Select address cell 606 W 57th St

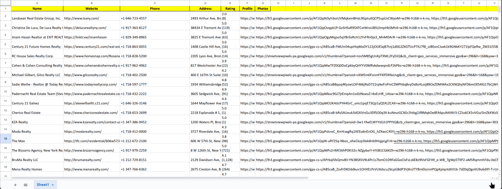click(x=205, y=139)
